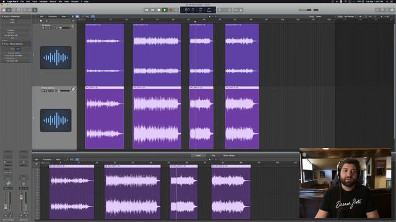Open the Track menu in menu bar
The image size is (396, 222).
35,1
